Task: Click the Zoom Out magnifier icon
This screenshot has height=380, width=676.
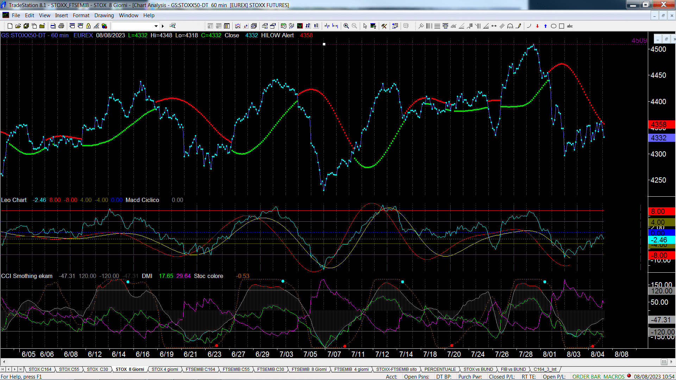Action: pyautogui.click(x=354, y=26)
